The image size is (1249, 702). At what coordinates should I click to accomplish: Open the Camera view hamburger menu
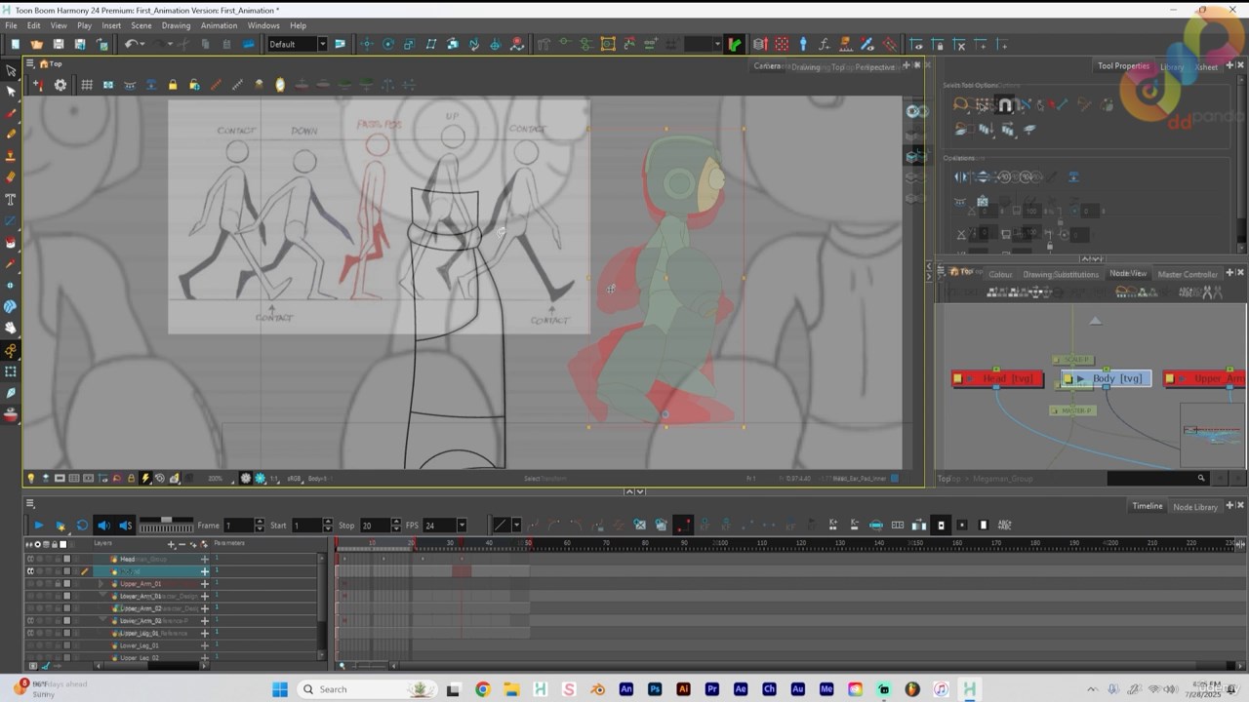[x=30, y=64]
